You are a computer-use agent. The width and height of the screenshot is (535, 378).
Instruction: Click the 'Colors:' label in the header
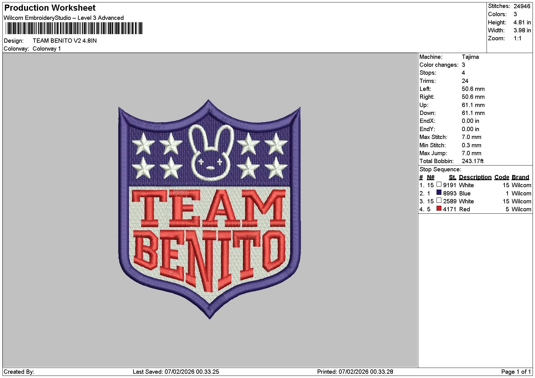[x=497, y=14]
